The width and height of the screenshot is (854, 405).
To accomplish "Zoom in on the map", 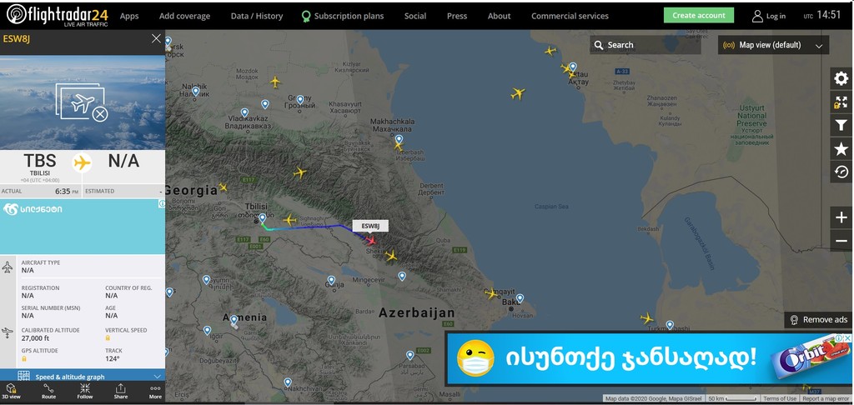I will [x=841, y=217].
